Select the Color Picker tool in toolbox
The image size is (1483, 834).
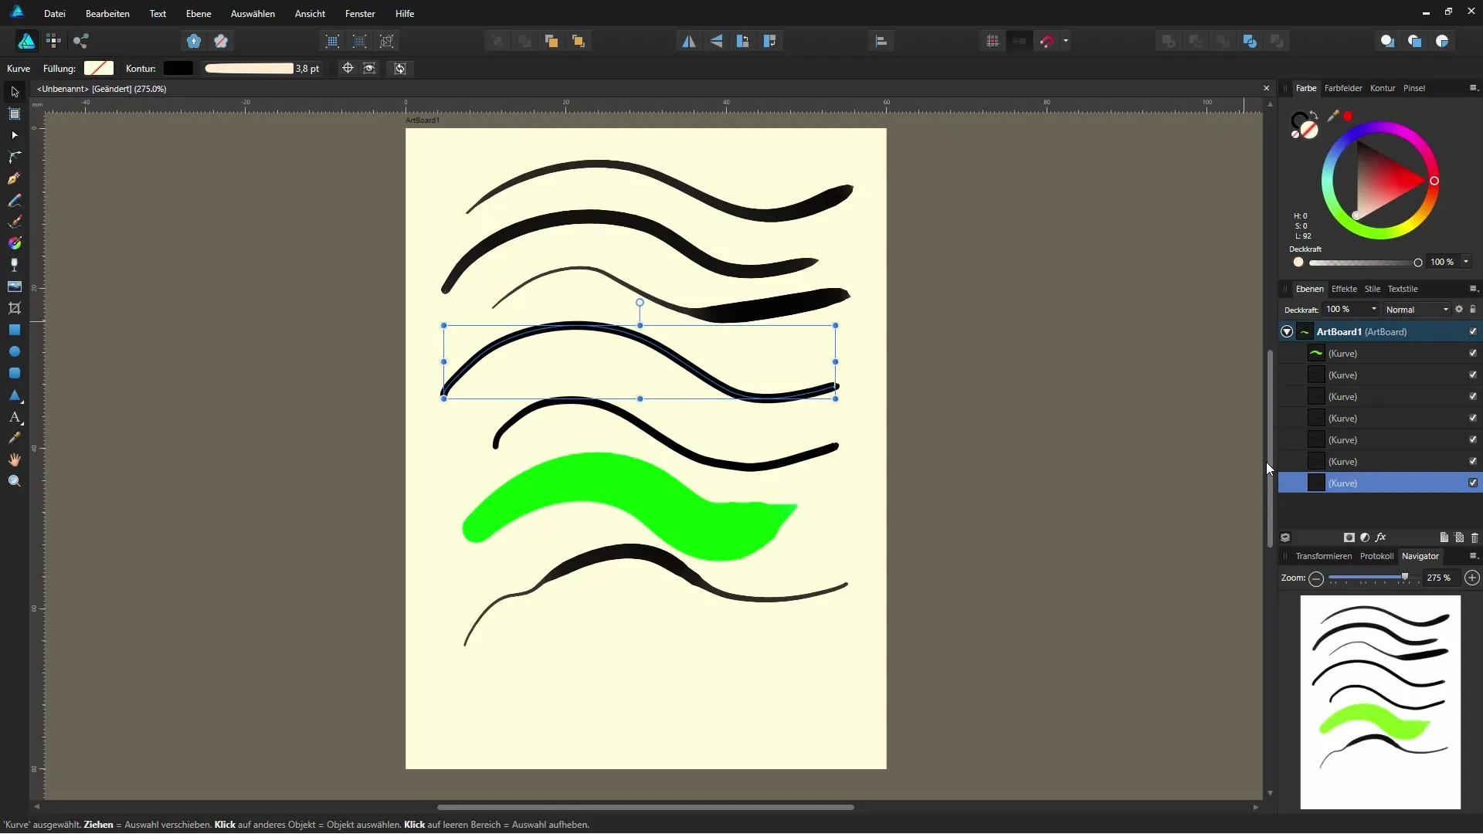[15, 438]
